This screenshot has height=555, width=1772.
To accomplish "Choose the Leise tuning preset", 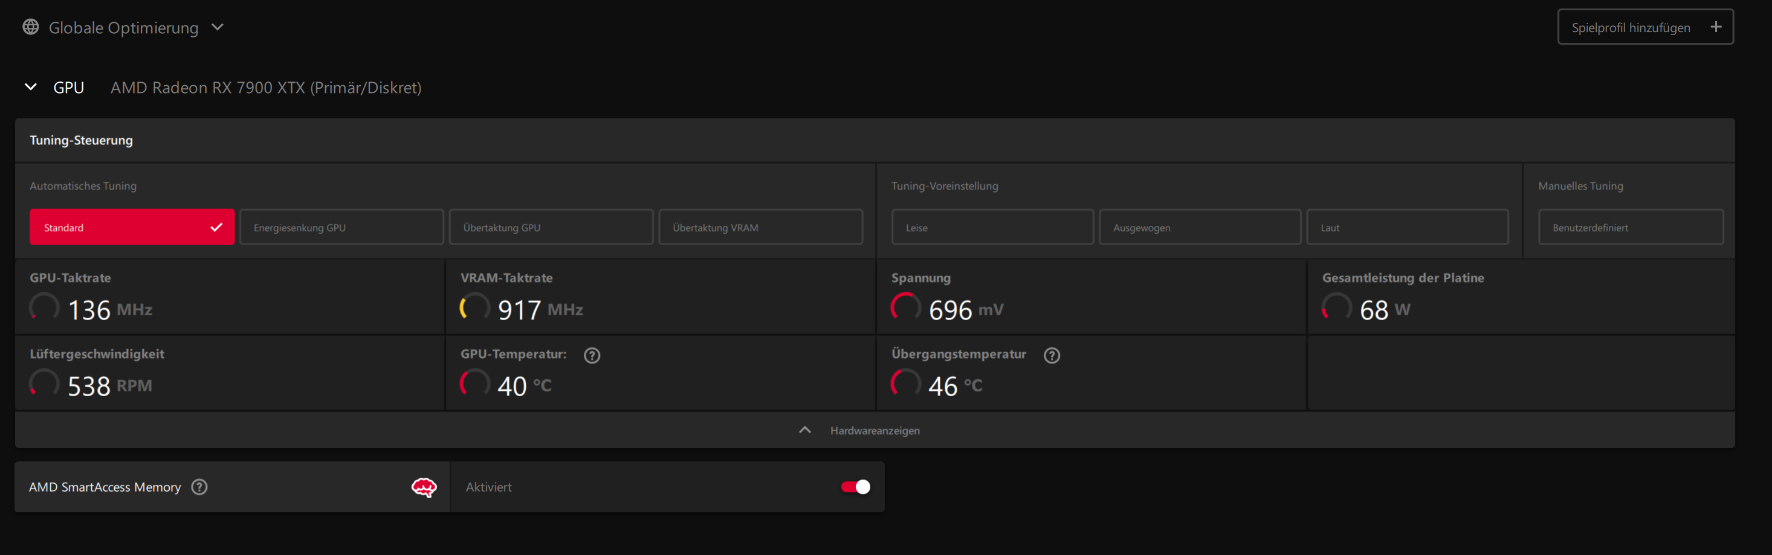I will pyautogui.click(x=992, y=227).
